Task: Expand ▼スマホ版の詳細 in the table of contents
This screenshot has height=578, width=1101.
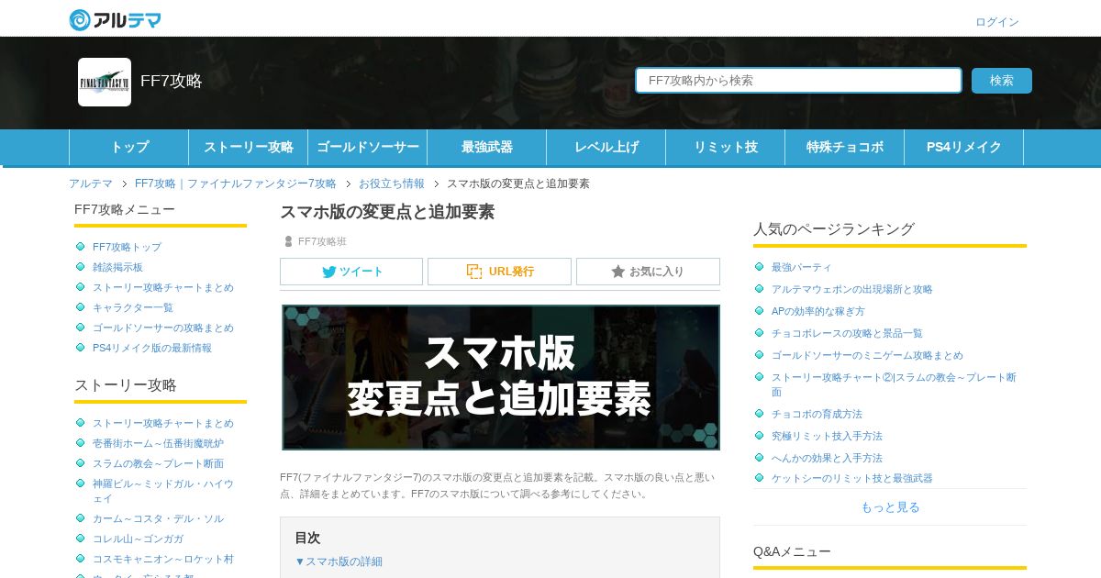Action: point(339,561)
